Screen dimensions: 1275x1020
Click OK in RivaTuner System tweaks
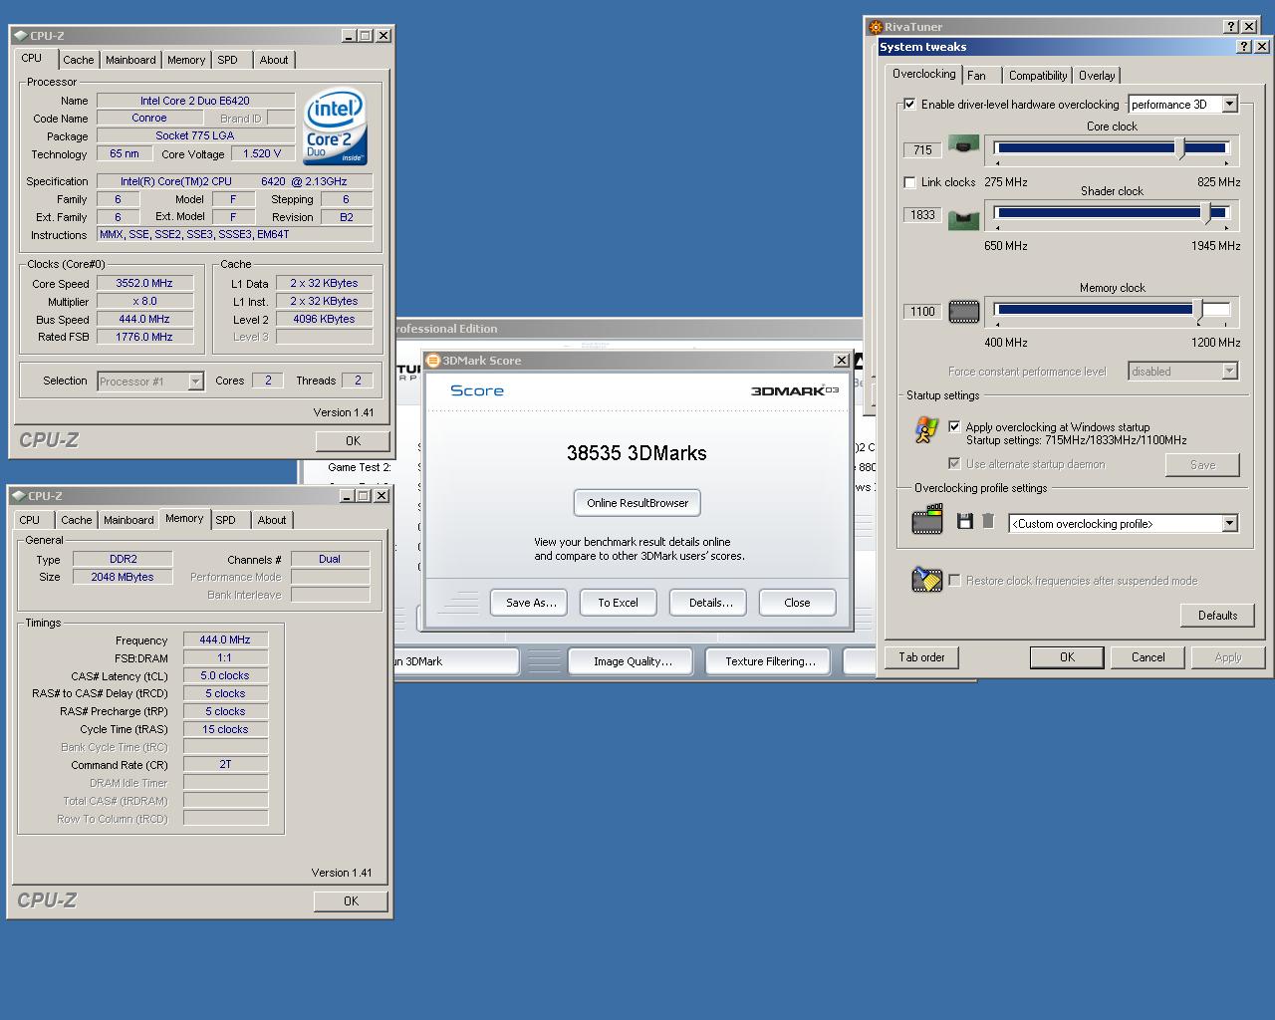pyautogui.click(x=1067, y=657)
